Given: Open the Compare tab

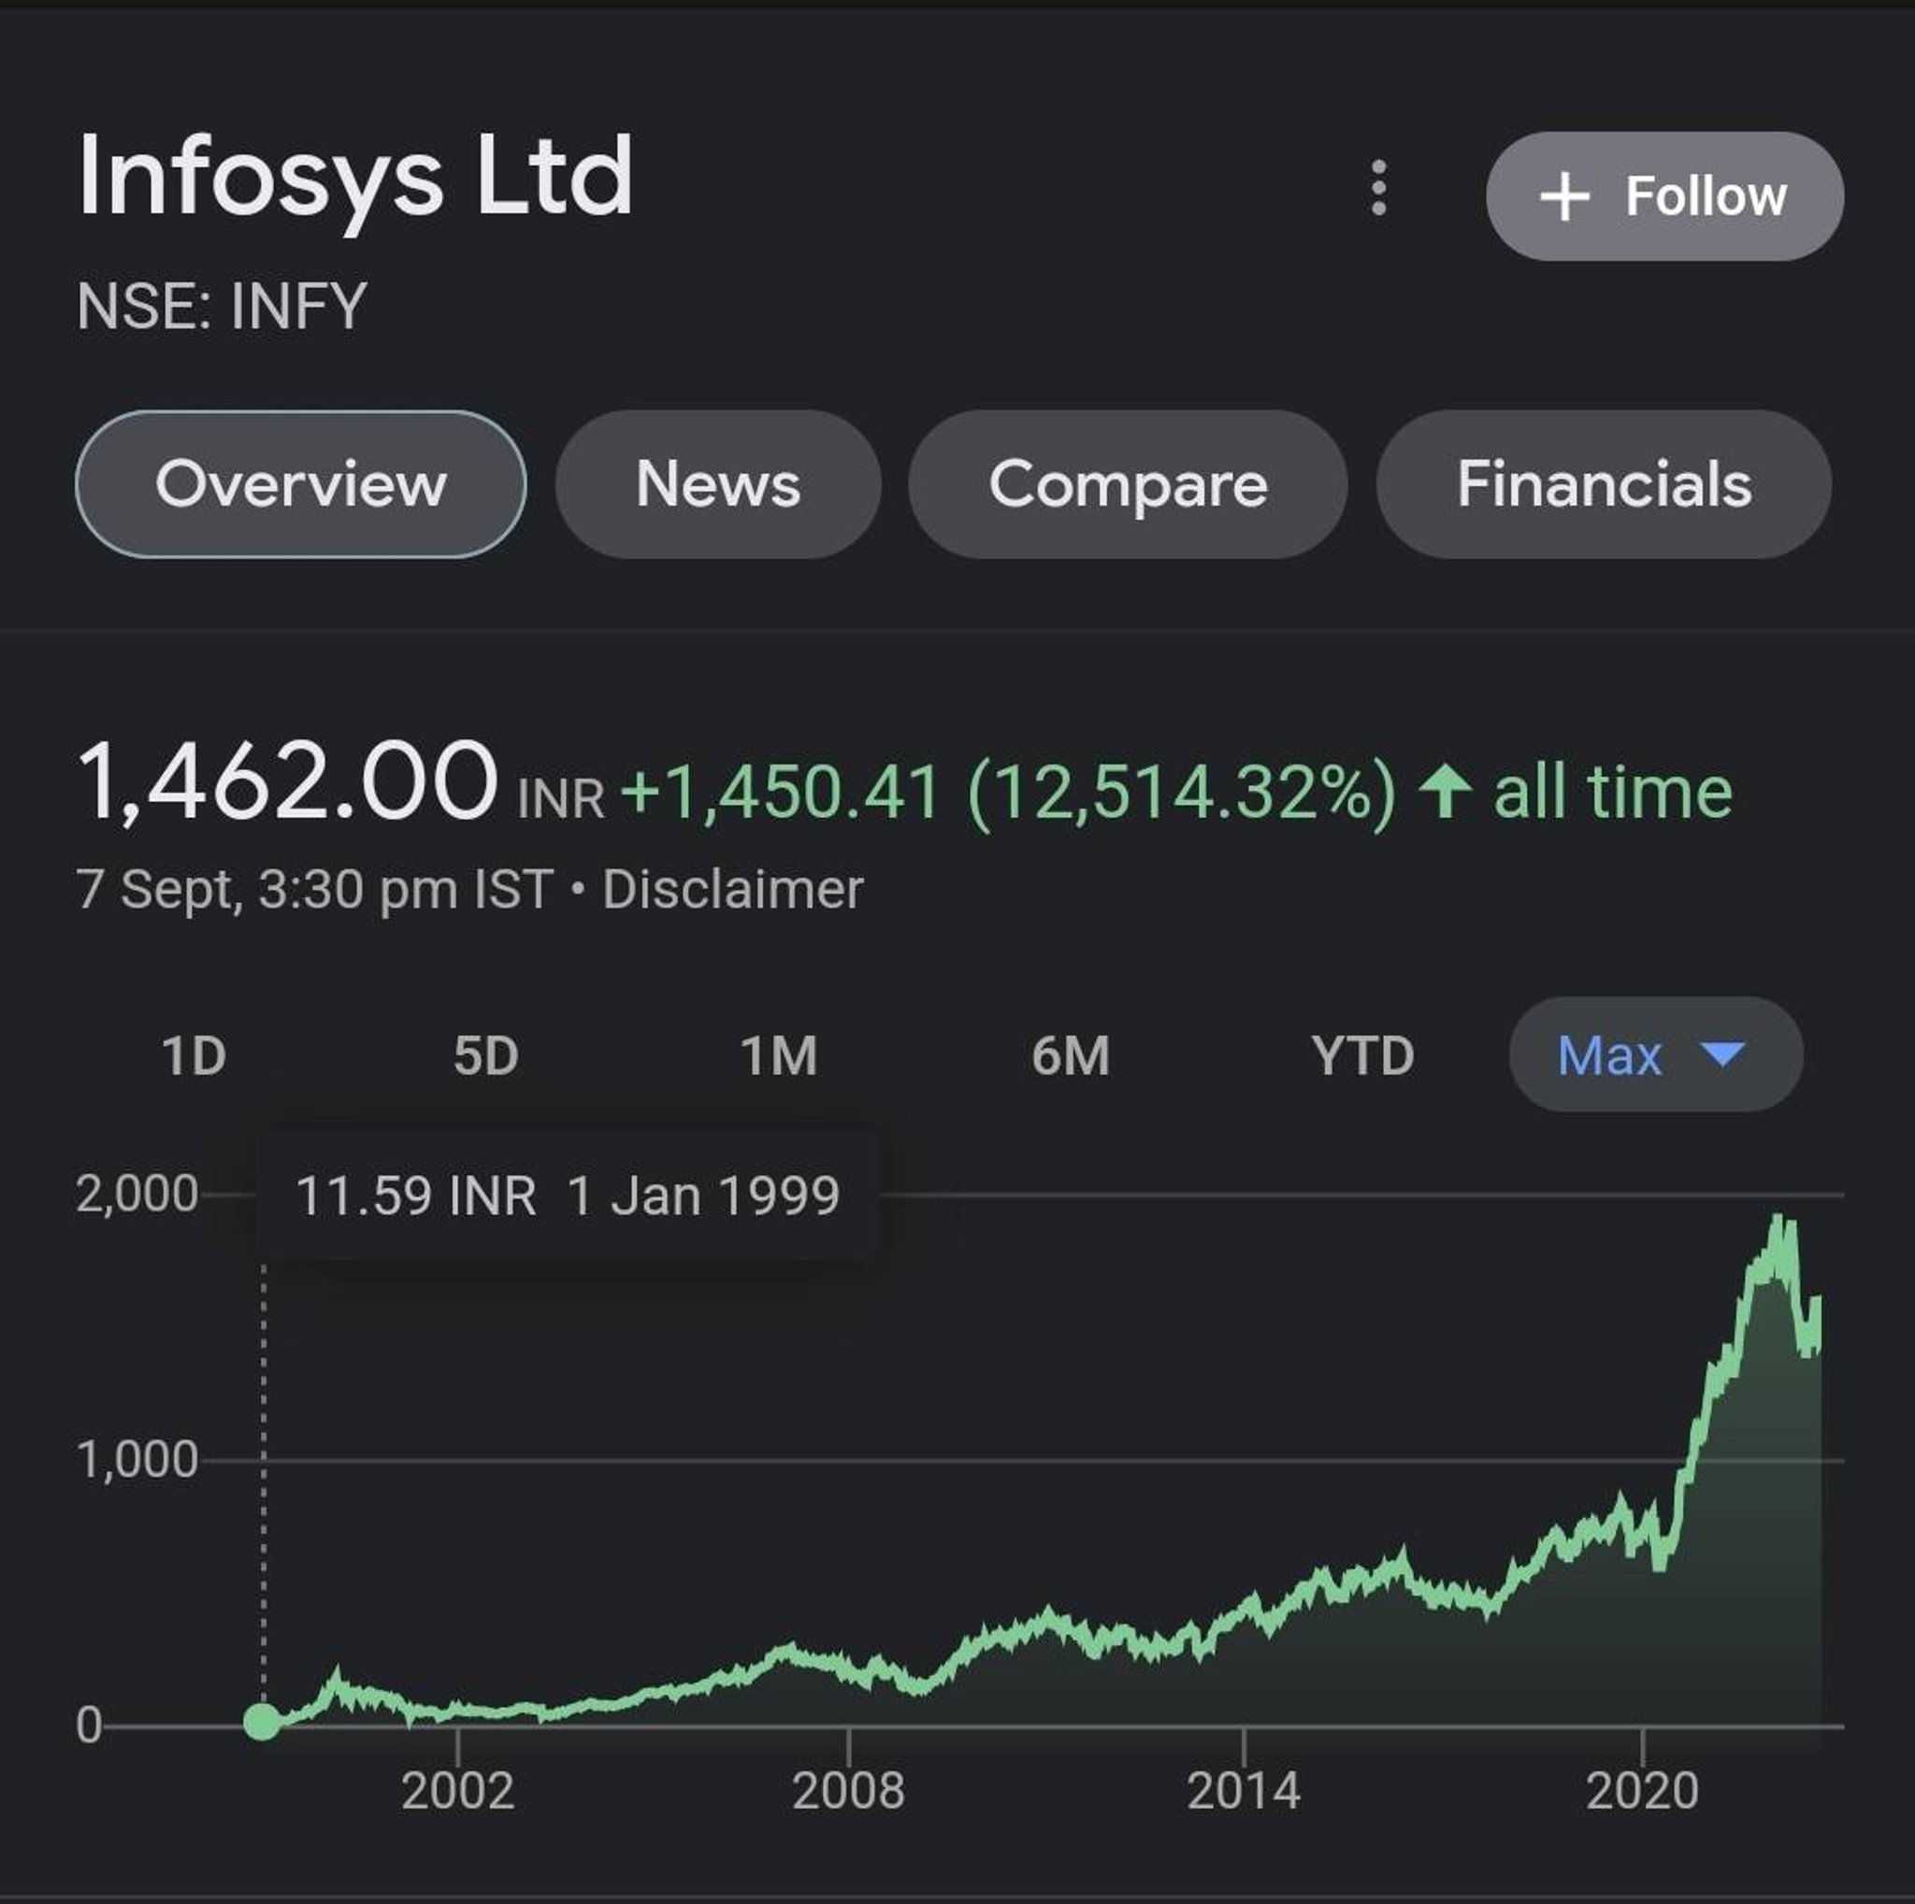Looking at the screenshot, I should click(1128, 484).
